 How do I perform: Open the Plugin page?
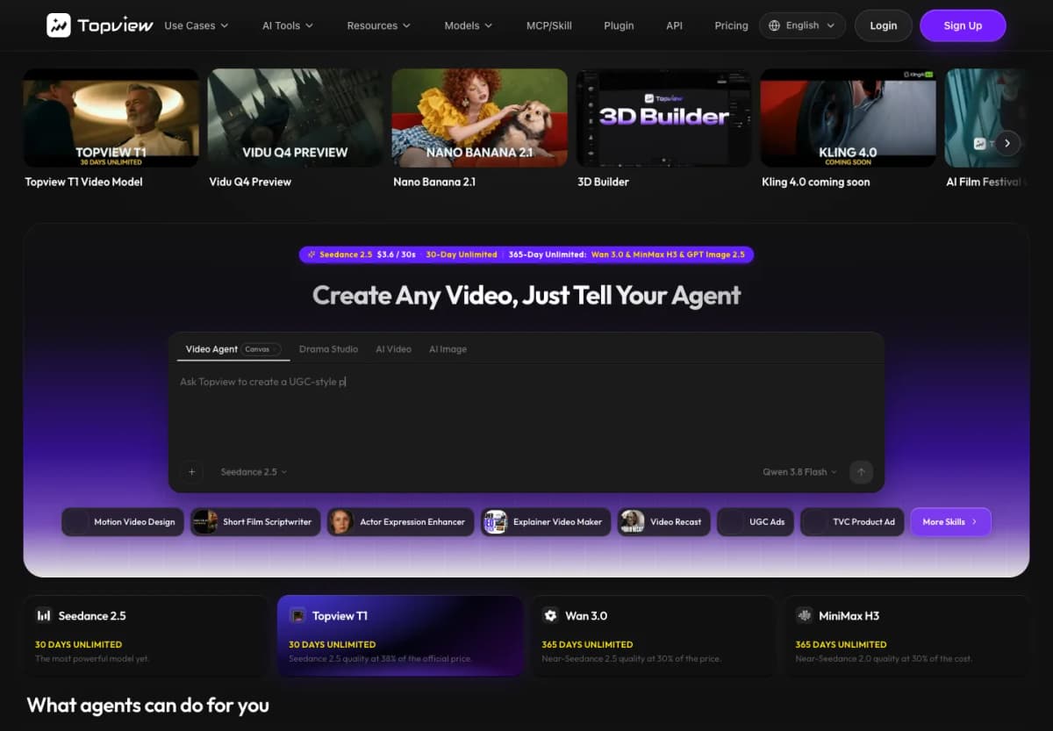tap(619, 25)
